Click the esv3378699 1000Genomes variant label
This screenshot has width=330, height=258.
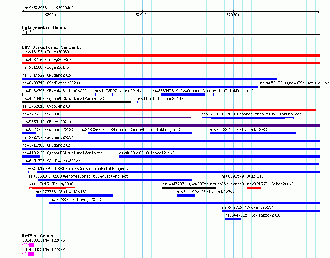pyautogui.click(x=79, y=168)
